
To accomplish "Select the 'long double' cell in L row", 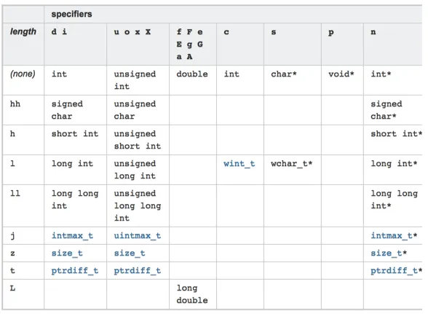I will point(192,294).
